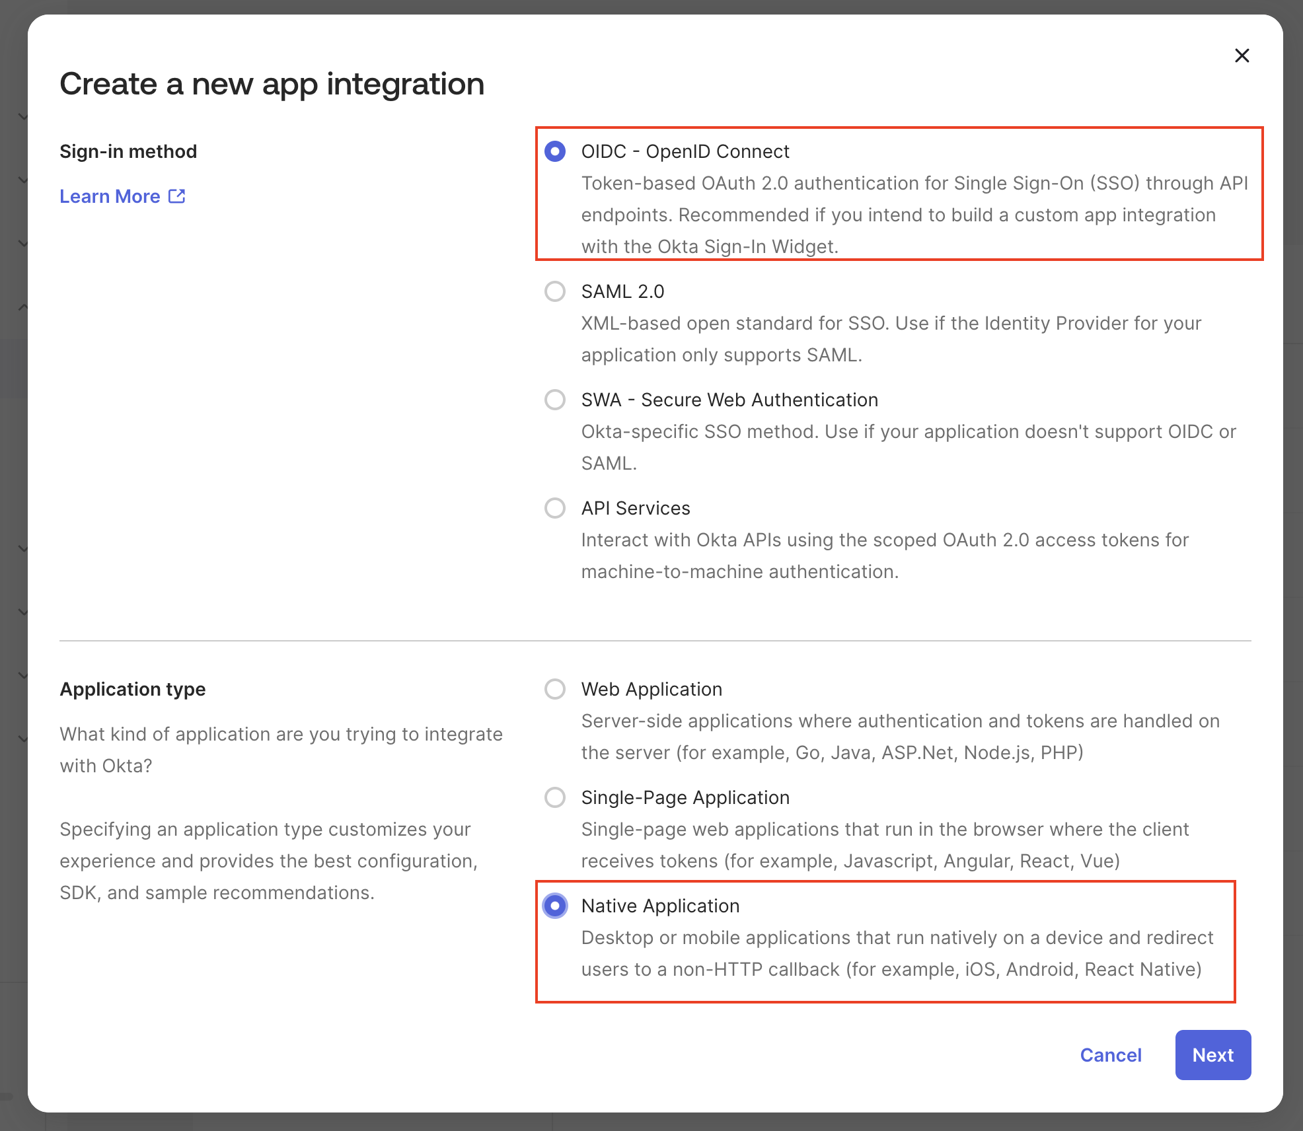1303x1131 pixels.
Task: Click the OIDC option's description text
Action: (x=912, y=215)
